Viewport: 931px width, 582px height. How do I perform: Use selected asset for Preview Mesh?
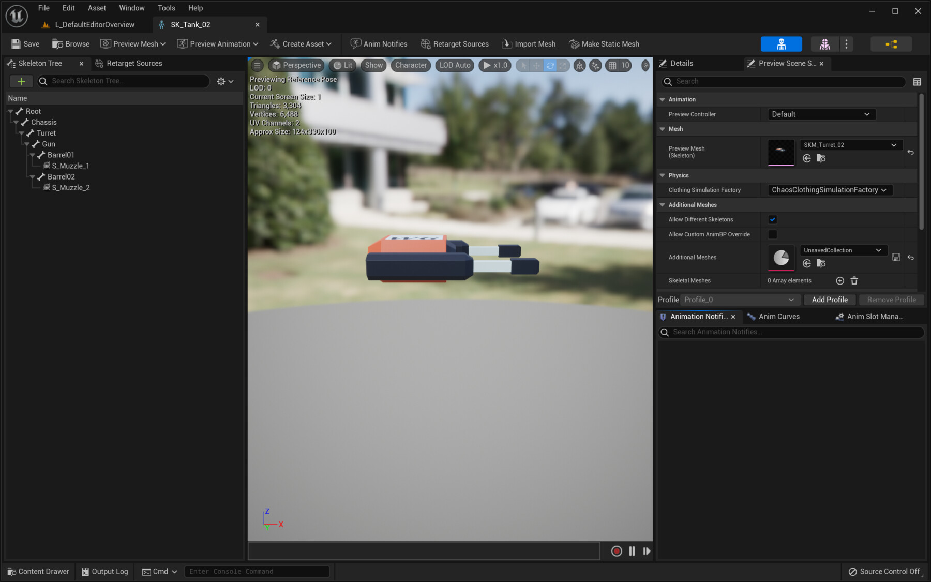point(807,158)
